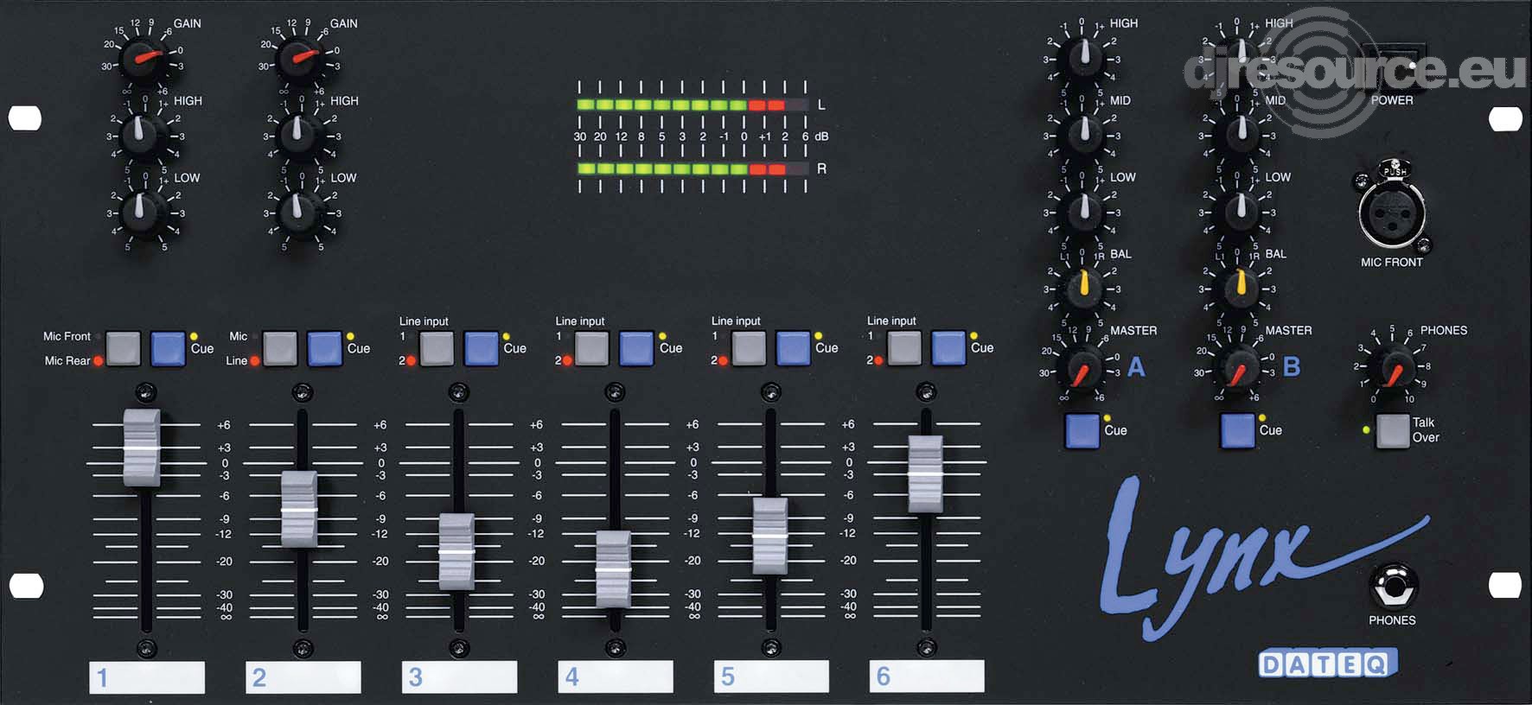Click the R channel VU meter
This screenshot has width=1532, height=705.
coord(693,168)
